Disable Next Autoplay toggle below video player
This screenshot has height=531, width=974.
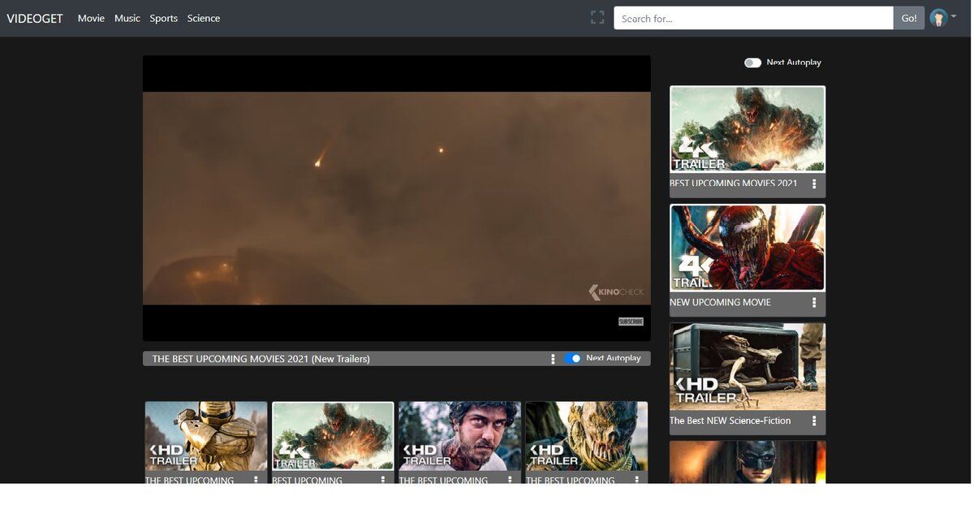tap(573, 358)
